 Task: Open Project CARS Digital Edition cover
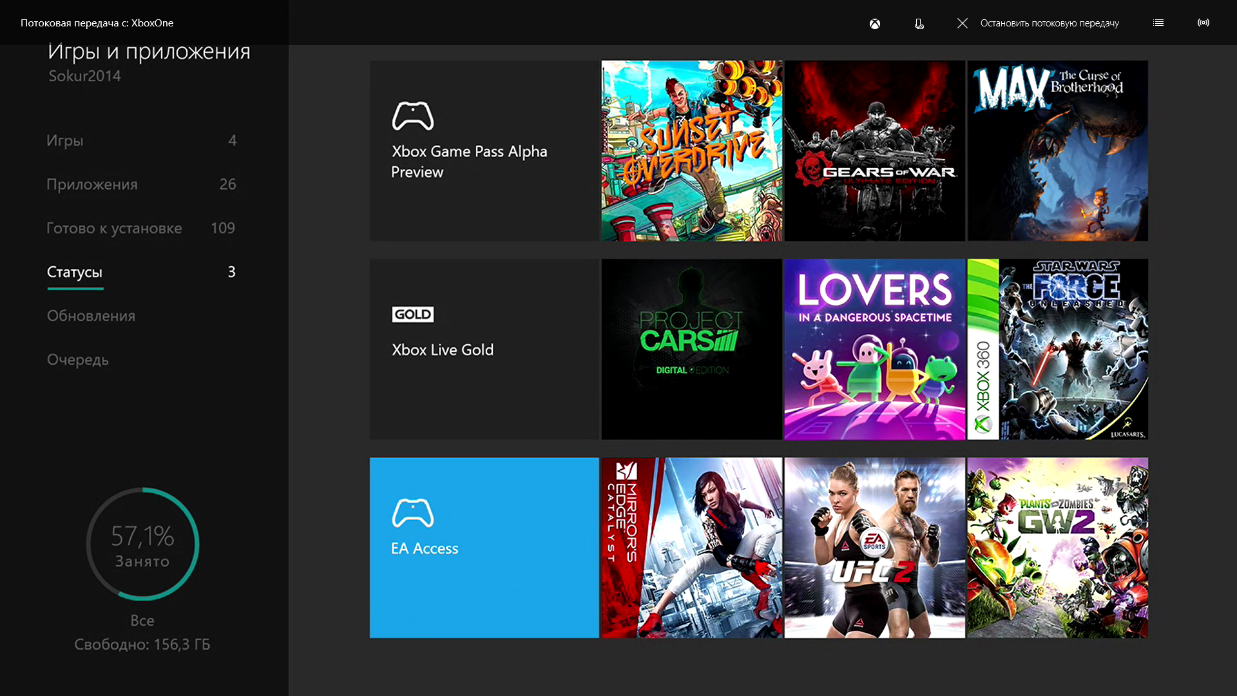coord(692,349)
